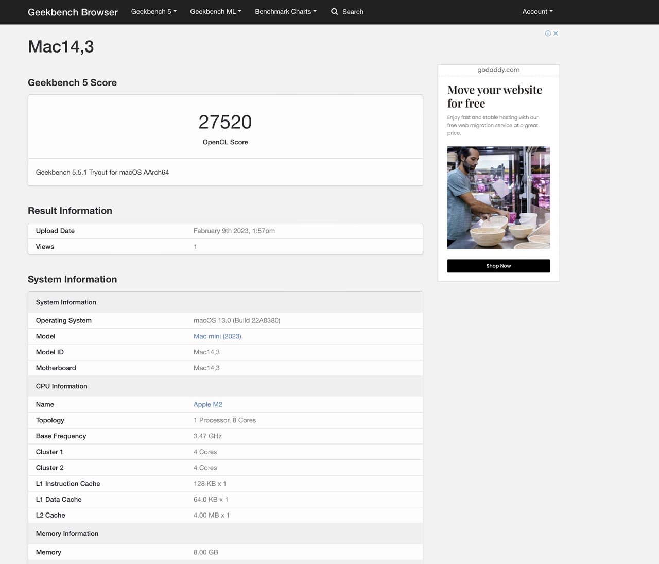The image size is (659, 564).
Task: Click the 'OpenCL Score' label
Action: [x=225, y=142]
